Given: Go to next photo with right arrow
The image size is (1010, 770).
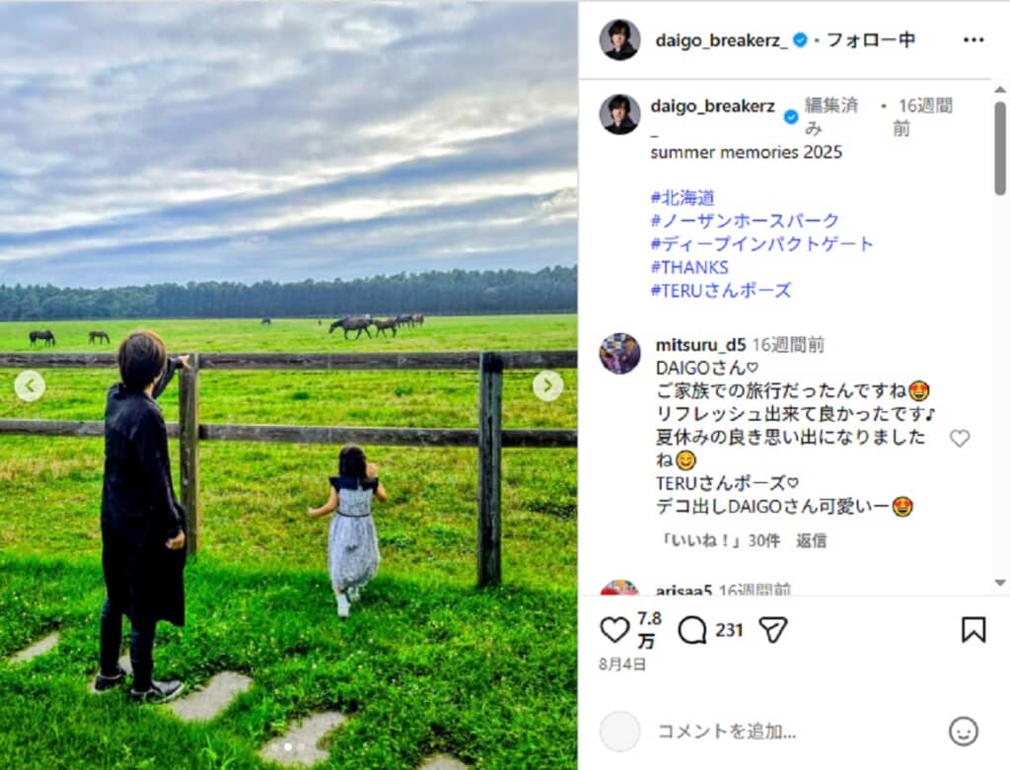Looking at the screenshot, I should 547,385.
